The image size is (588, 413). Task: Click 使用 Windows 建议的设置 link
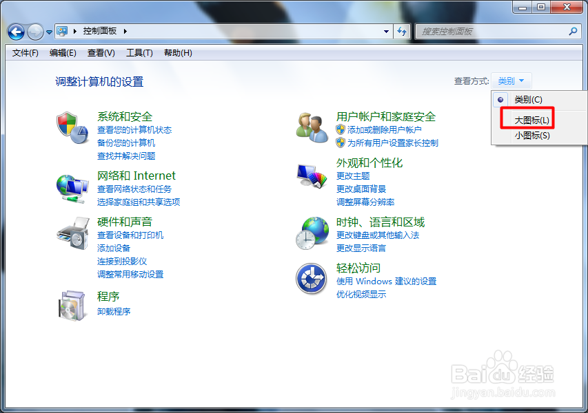(x=386, y=282)
